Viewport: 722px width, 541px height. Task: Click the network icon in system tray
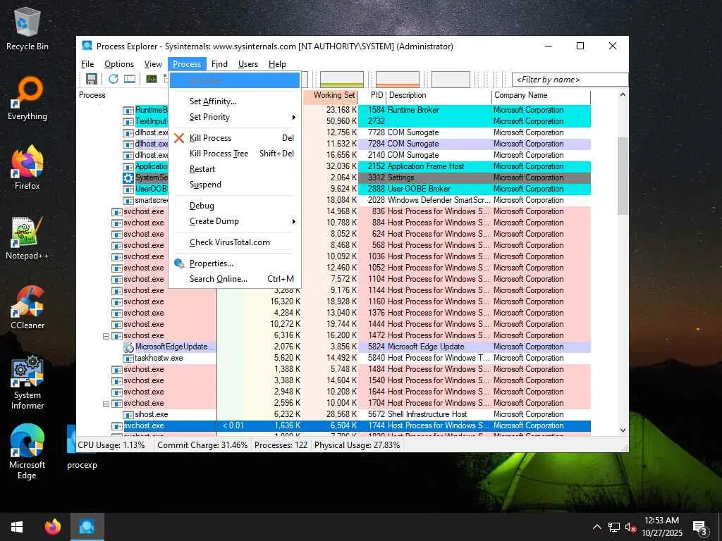pyautogui.click(x=614, y=527)
